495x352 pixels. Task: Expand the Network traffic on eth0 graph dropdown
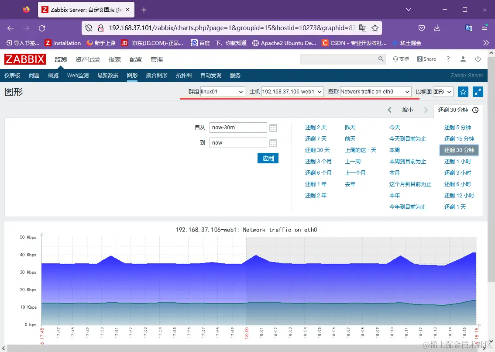(x=375, y=92)
